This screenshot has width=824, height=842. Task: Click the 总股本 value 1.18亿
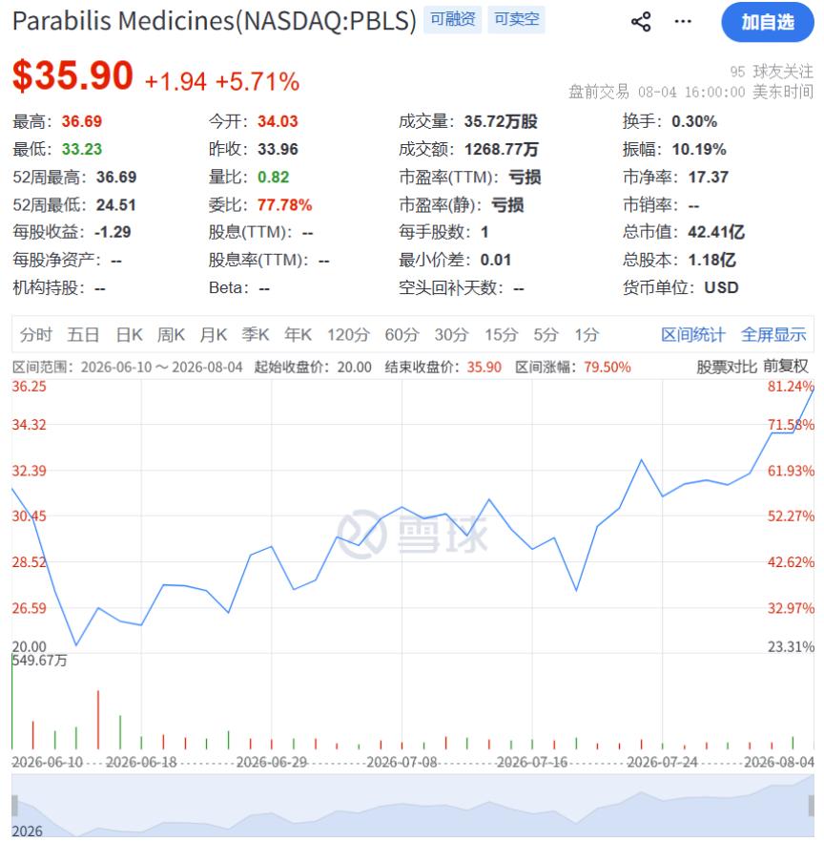(x=711, y=260)
